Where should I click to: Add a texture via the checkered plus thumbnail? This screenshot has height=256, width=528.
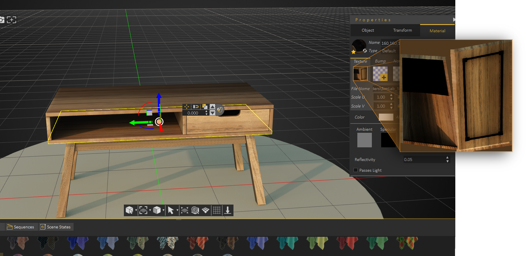coord(380,74)
